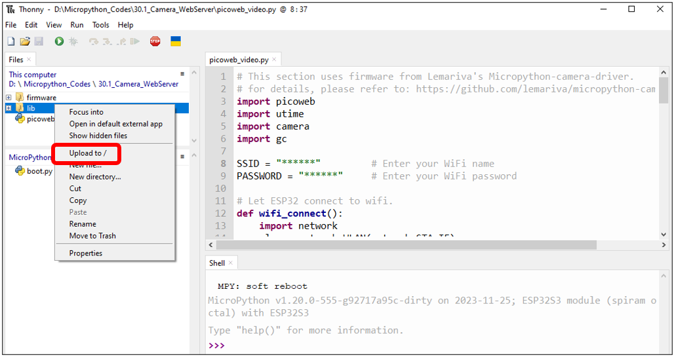
Task: Click the editor vertical scrollbar thumb
Action: click(664, 90)
